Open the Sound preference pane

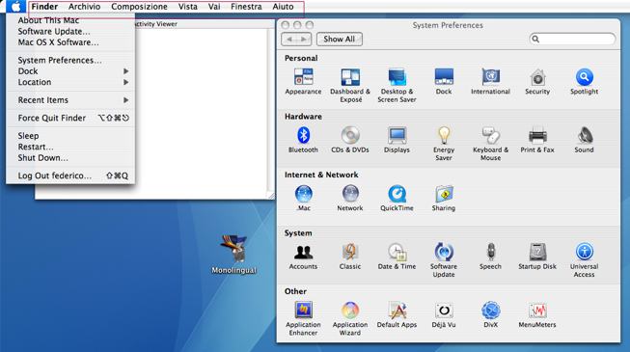coord(585,140)
